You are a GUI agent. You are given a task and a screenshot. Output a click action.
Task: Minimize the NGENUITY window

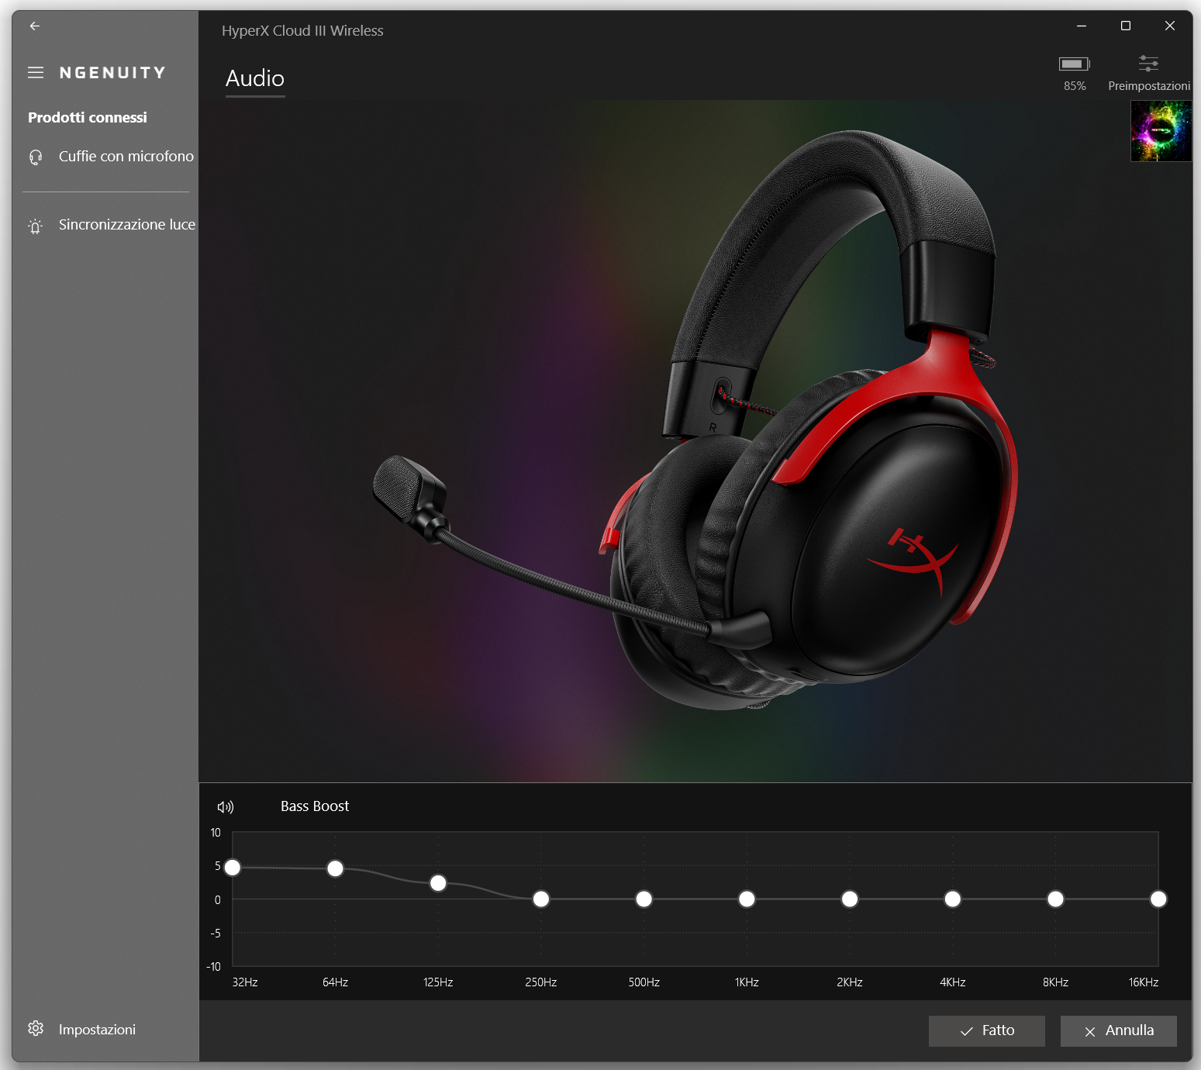tap(1082, 26)
